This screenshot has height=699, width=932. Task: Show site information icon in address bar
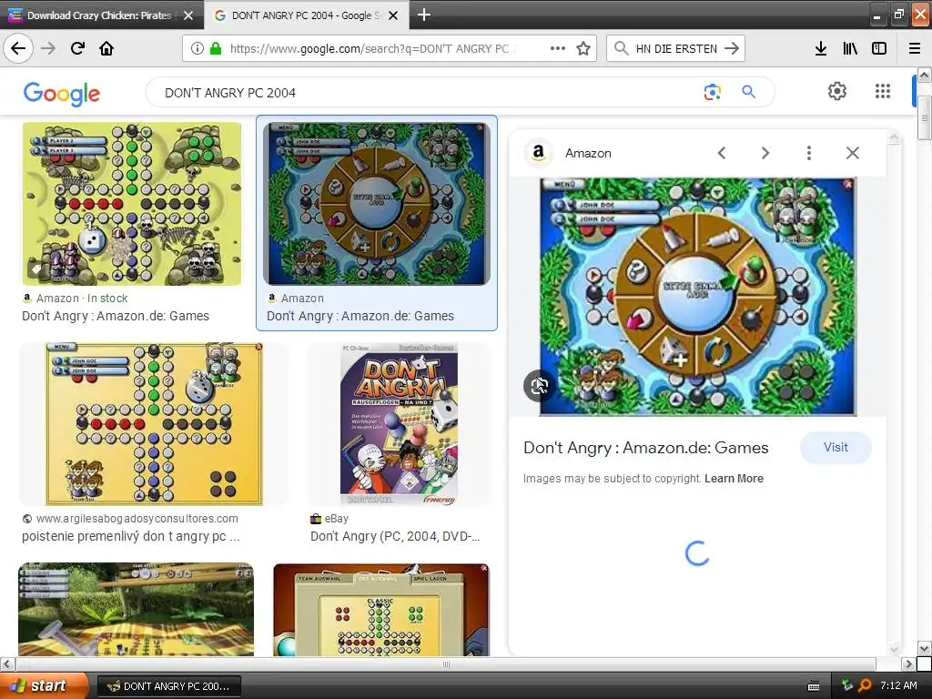pos(198,48)
